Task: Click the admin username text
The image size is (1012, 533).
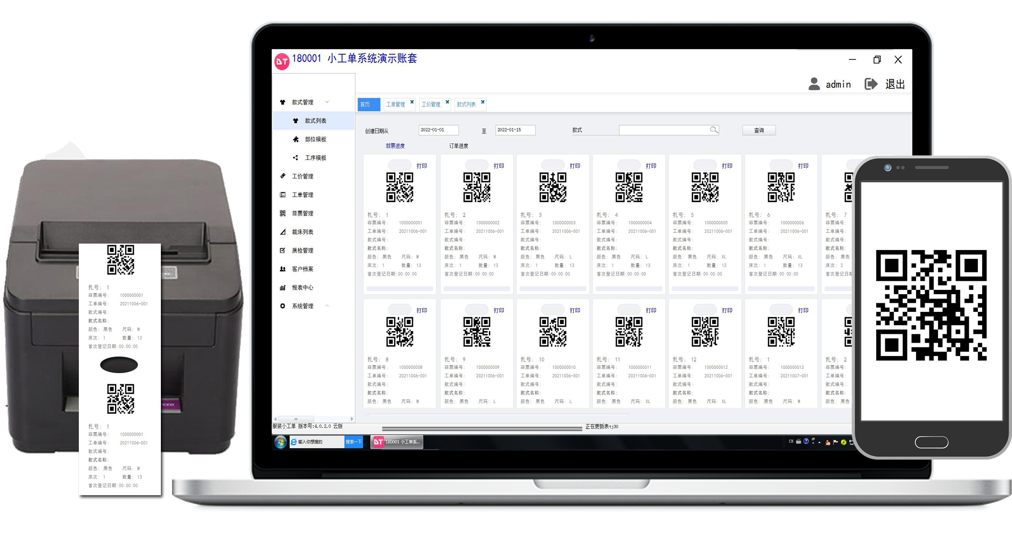Action: (838, 85)
